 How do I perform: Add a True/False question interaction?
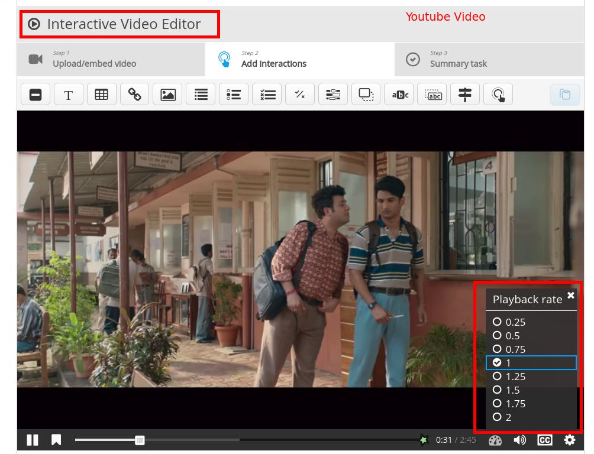[300, 94]
